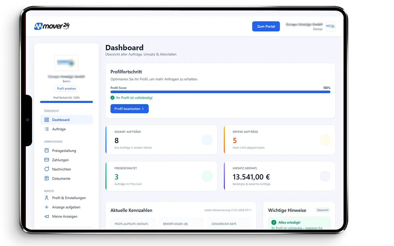
Task: Open Aufträge via the list icon
Action: coord(46,129)
